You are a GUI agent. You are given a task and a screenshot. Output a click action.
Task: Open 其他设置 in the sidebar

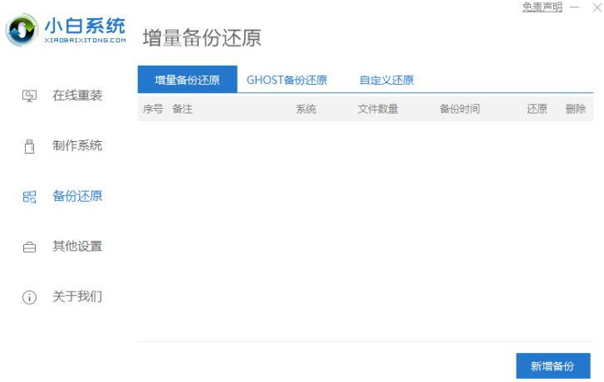(x=77, y=247)
